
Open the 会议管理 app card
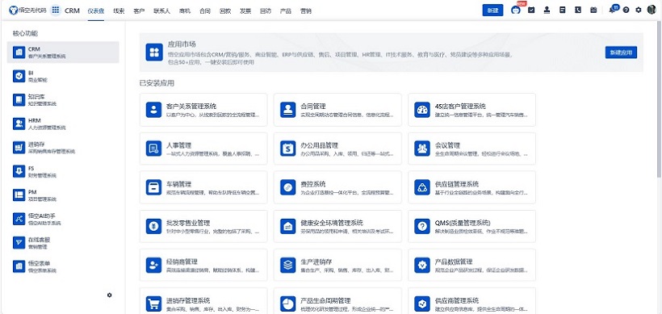pyautogui.click(x=472, y=149)
